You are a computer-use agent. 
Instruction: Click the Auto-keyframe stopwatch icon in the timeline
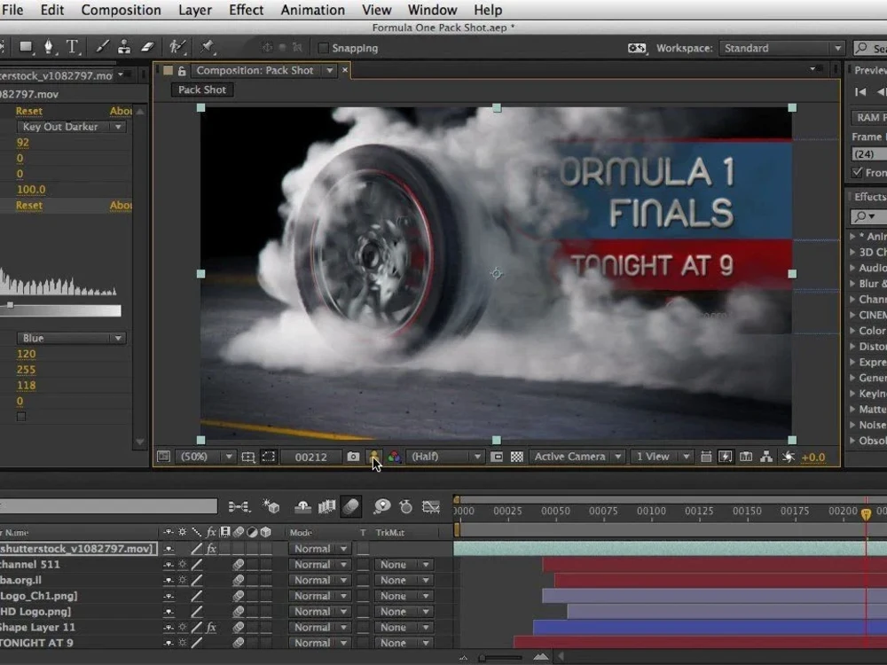(x=405, y=506)
